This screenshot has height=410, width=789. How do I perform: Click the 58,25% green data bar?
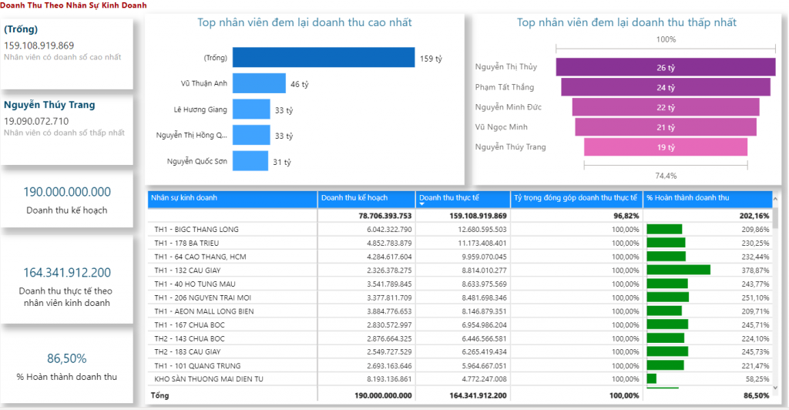(651, 379)
